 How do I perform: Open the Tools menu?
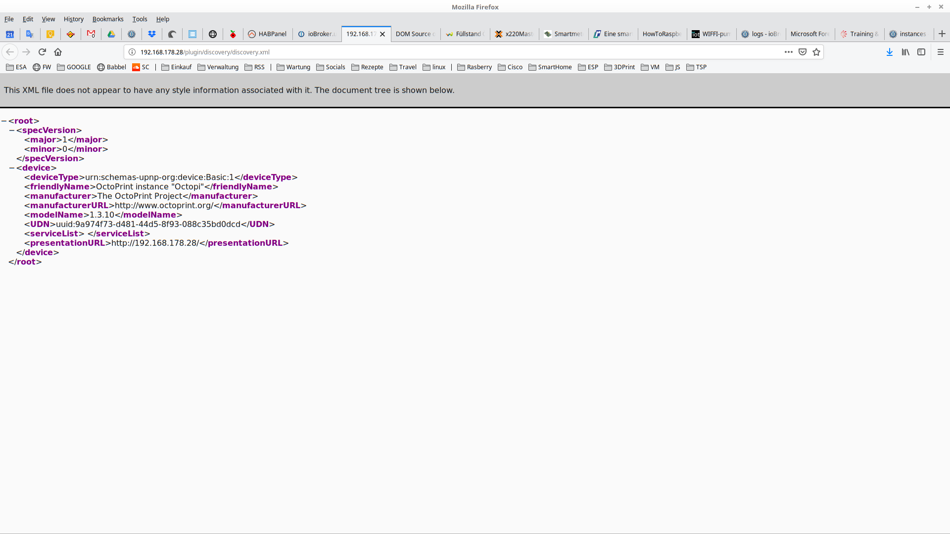(x=140, y=19)
